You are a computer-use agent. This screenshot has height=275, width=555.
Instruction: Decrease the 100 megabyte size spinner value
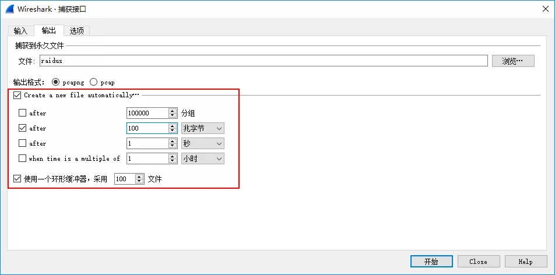pyautogui.click(x=173, y=131)
